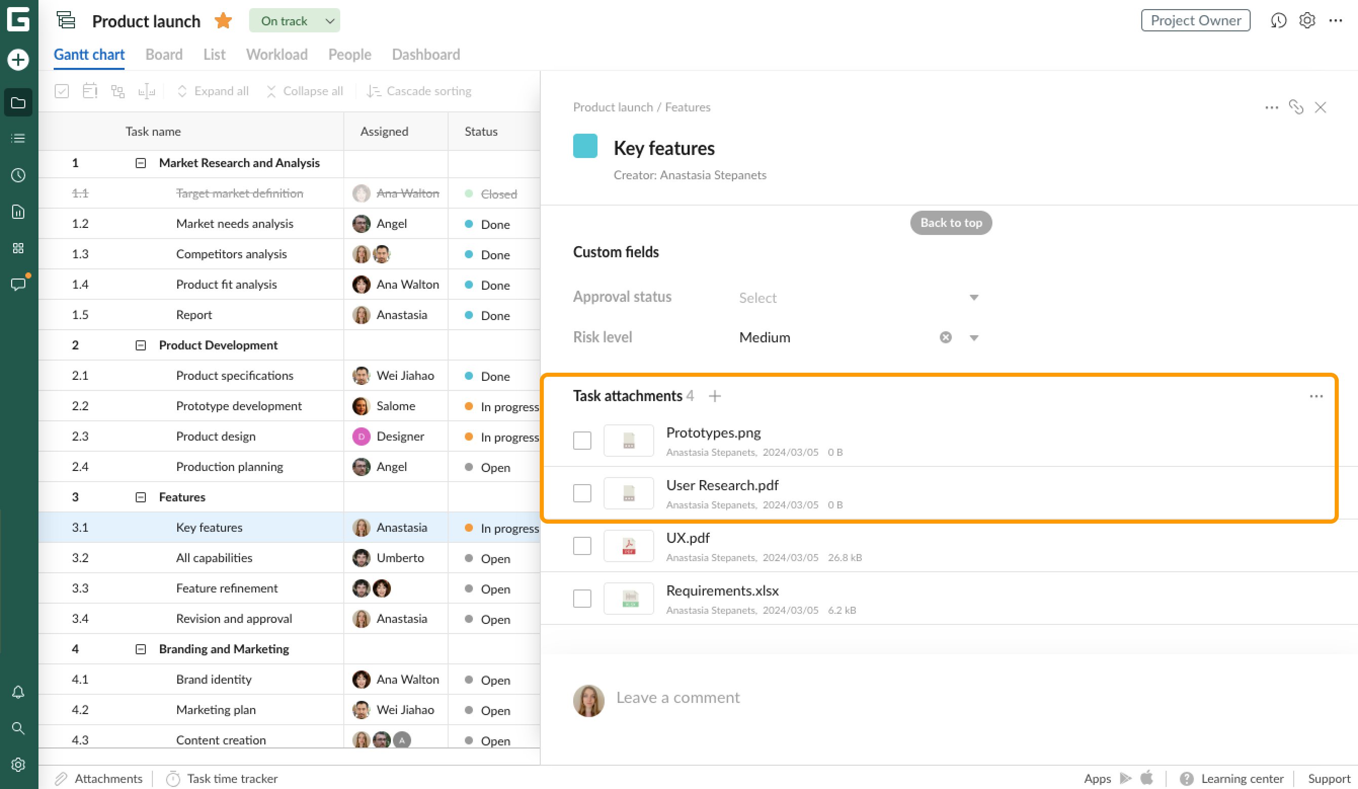The height and width of the screenshot is (789, 1358).
Task: Open notifications via the bell icon
Action: coord(18,692)
